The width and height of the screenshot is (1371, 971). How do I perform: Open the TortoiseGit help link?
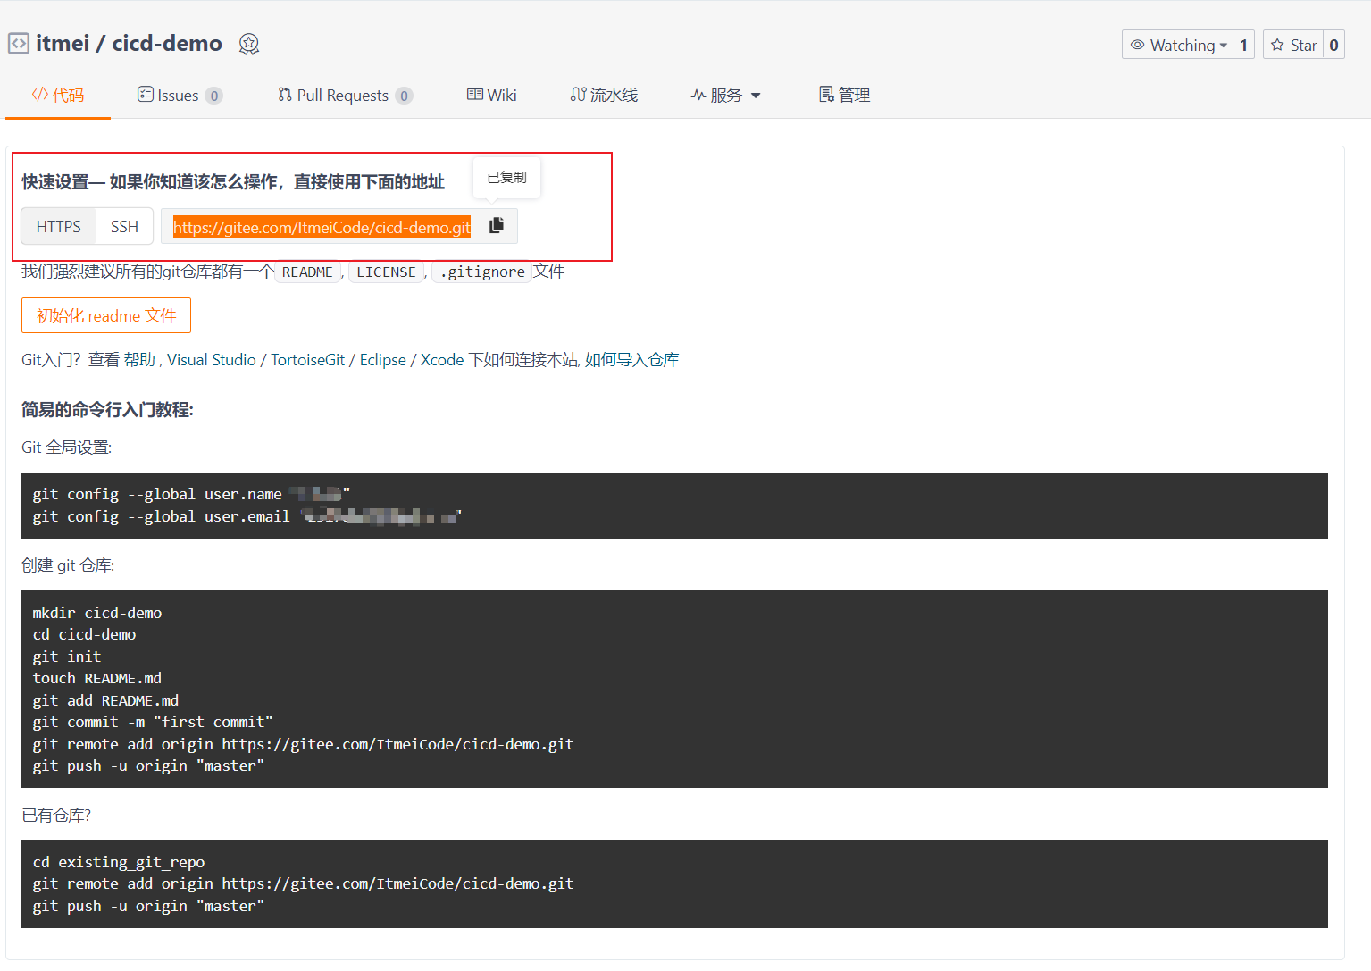coord(307,359)
